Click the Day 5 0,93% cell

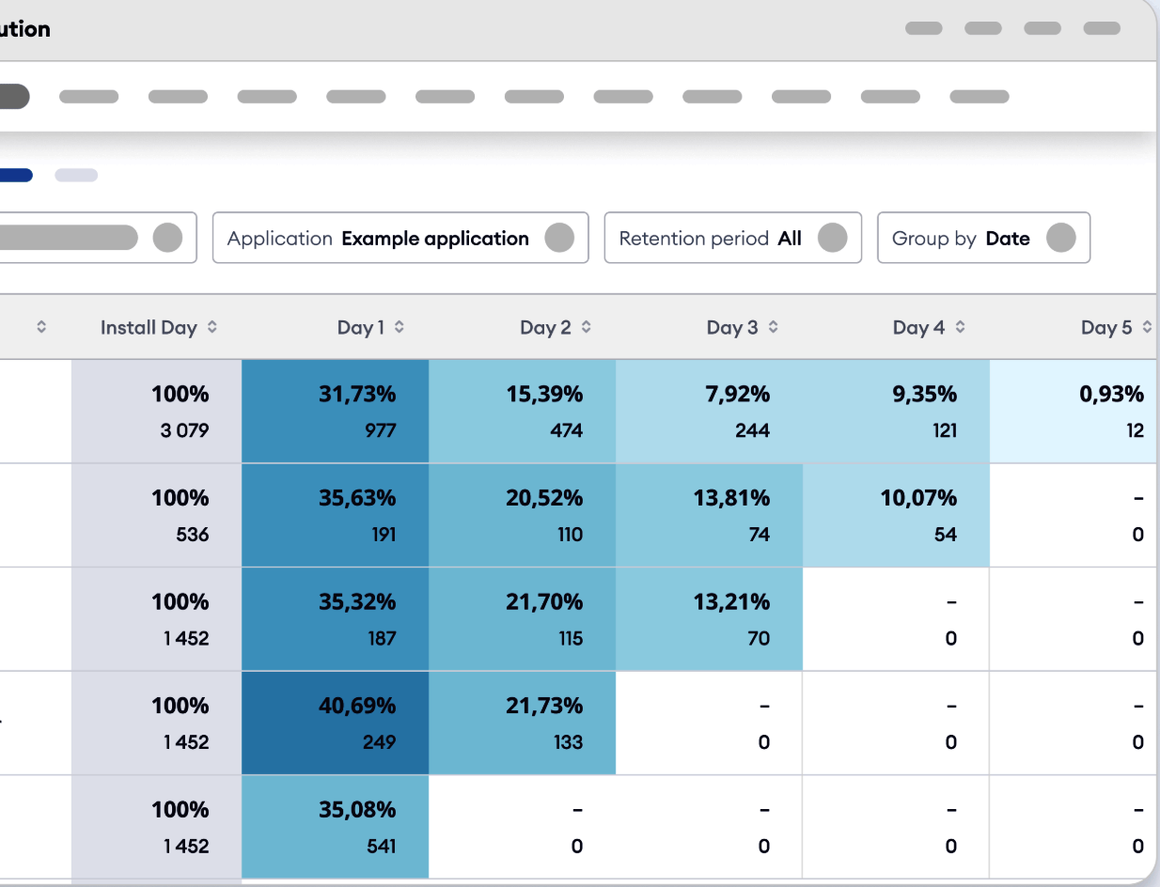[x=1074, y=411]
